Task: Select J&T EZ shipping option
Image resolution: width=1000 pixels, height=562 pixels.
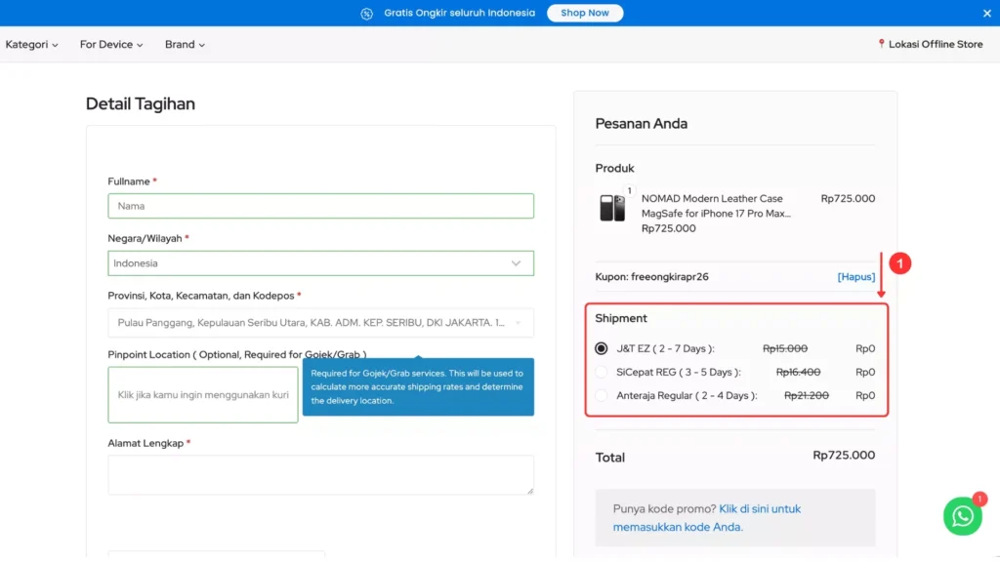Action: click(602, 348)
